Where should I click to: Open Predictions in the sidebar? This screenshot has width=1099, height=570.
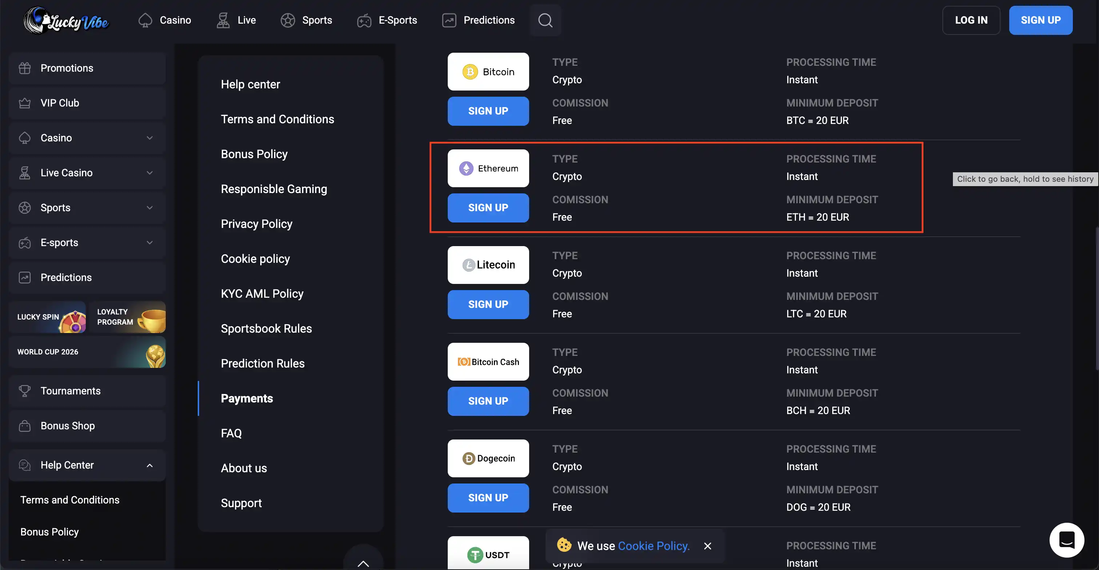point(87,278)
